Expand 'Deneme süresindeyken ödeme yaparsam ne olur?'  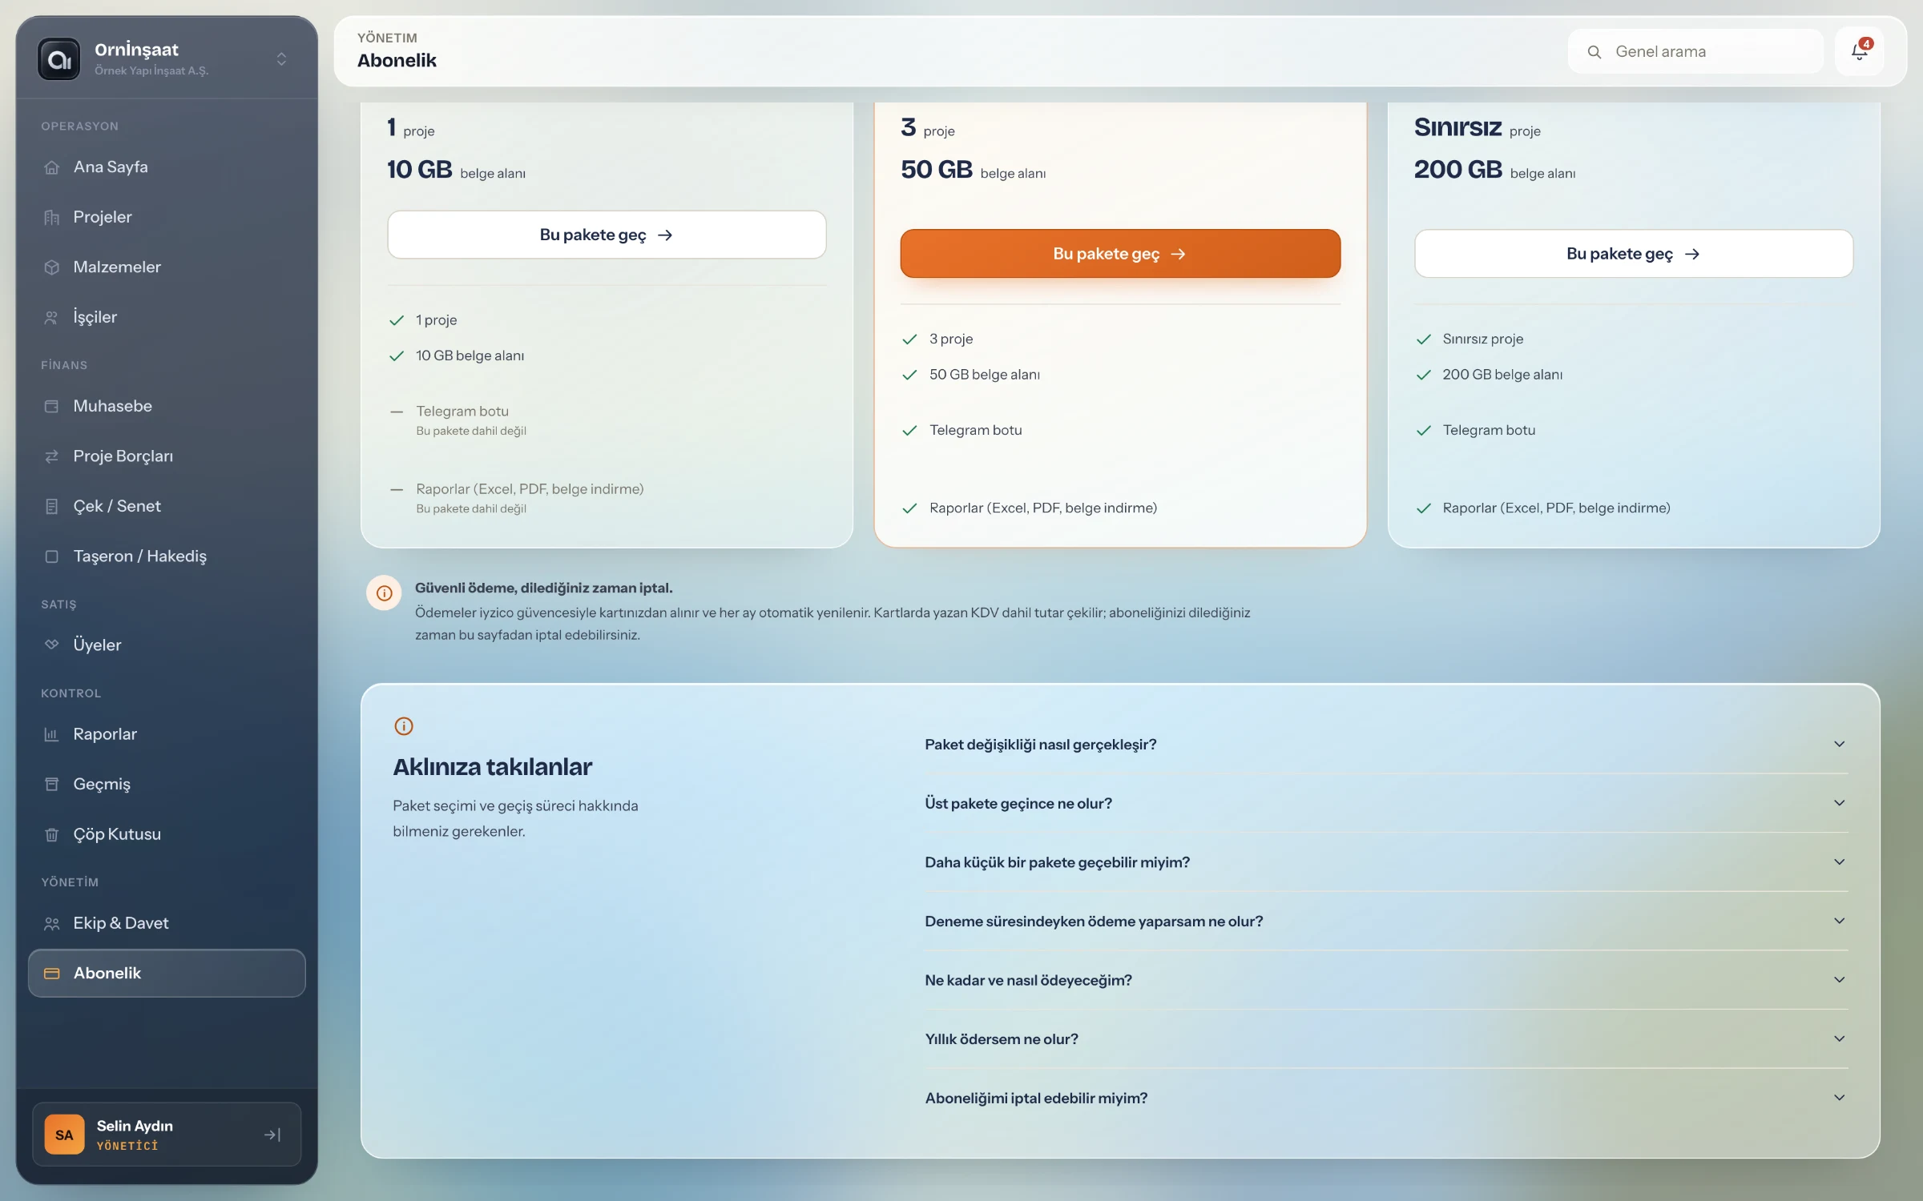pyautogui.click(x=1385, y=921)
